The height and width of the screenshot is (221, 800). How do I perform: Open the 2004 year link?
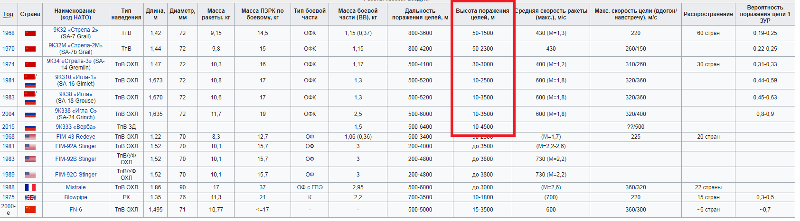[8, 114]
